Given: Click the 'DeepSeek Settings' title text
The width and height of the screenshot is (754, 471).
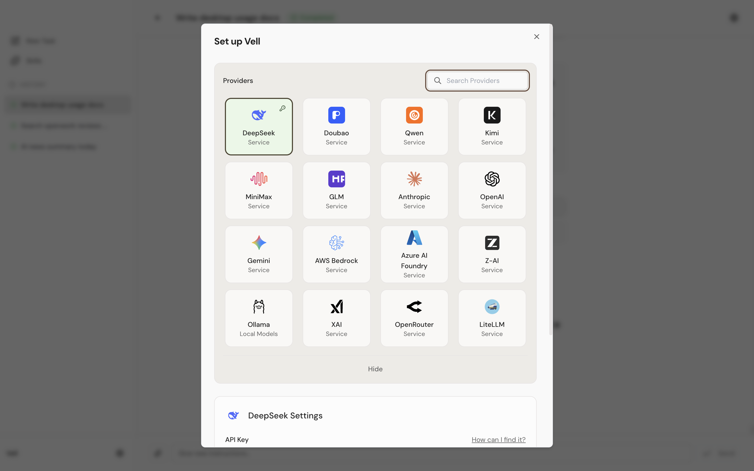Looking at the screenshot, I should point(285,416).
